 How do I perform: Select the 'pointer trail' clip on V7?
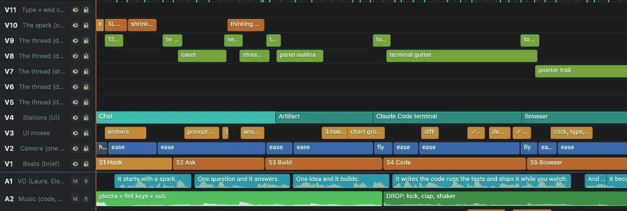[x=581, y=71]
